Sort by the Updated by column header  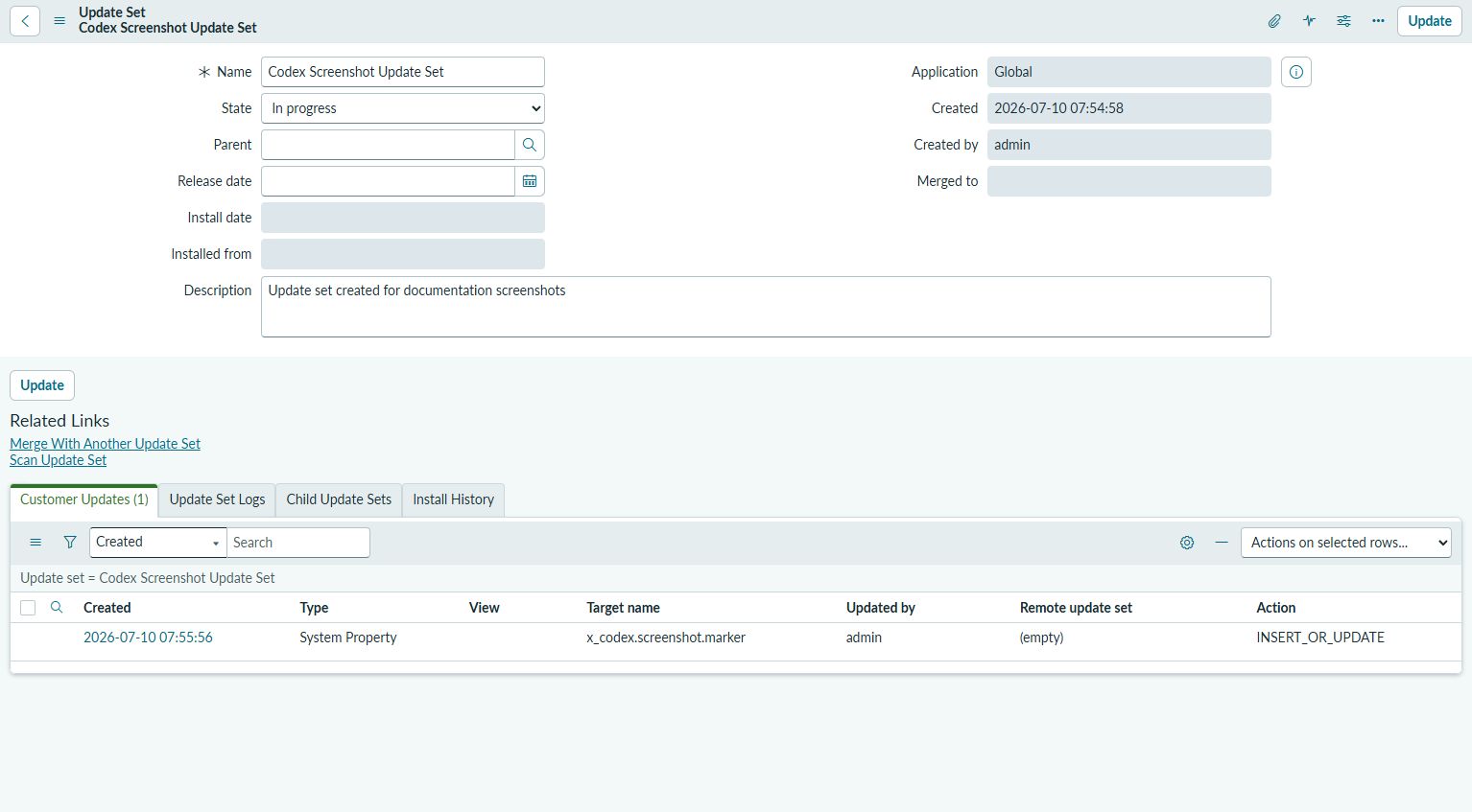880,608
